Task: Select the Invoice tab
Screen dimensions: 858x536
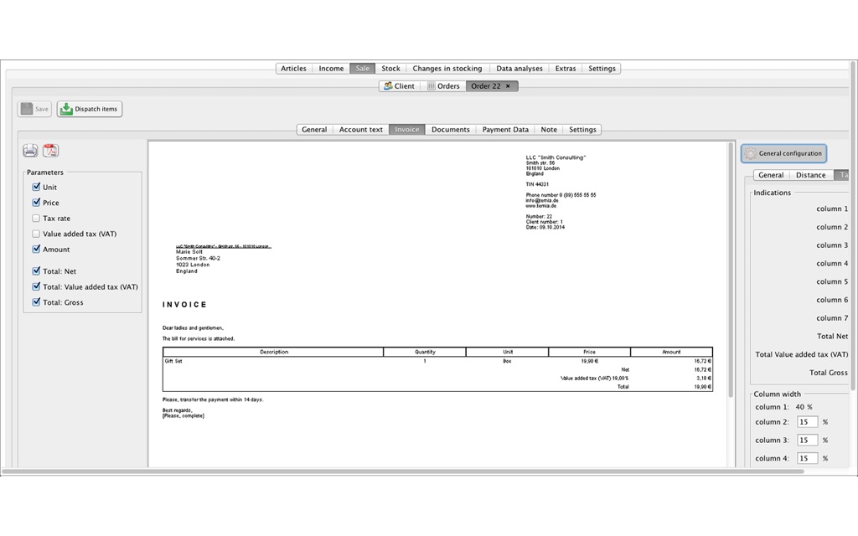Action: pos(407,130)
